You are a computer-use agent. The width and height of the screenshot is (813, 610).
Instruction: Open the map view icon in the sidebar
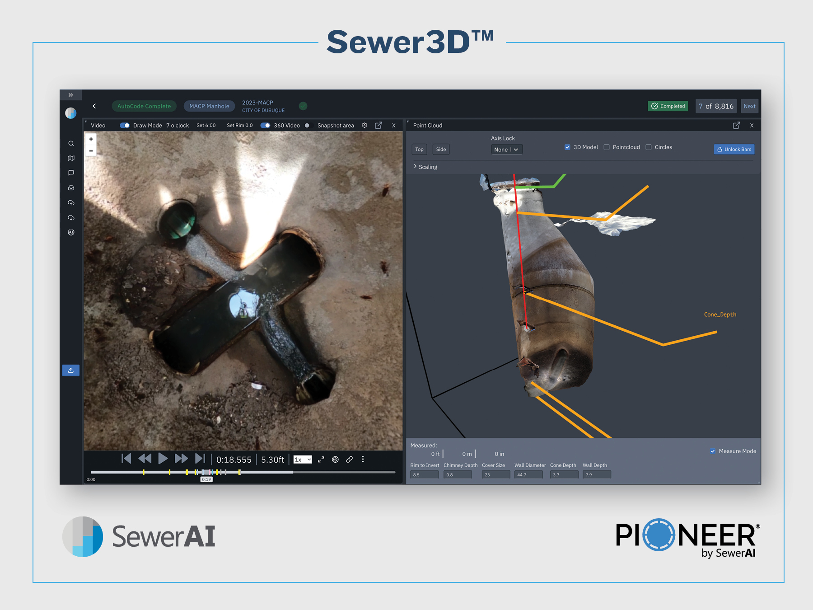pyautogui.click(x=71, y=158)
